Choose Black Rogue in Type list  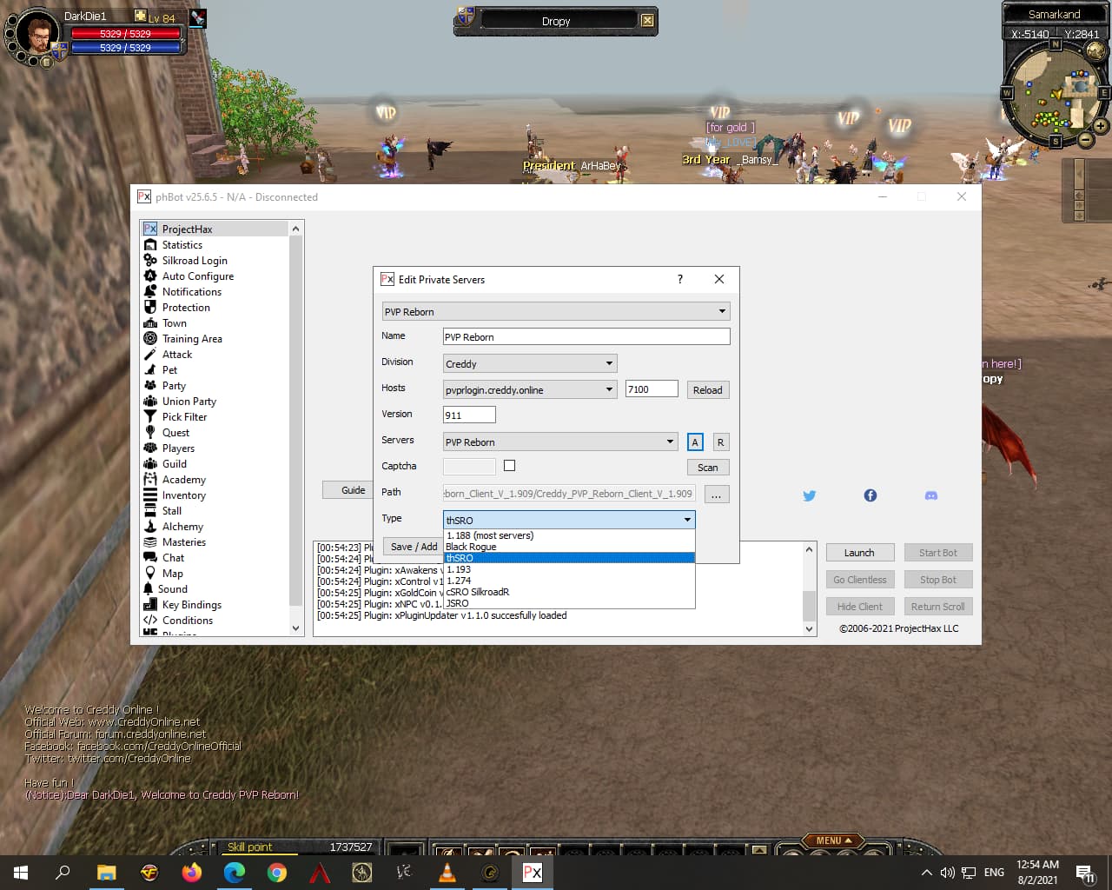pyautogui.click(x=471, y=547)
